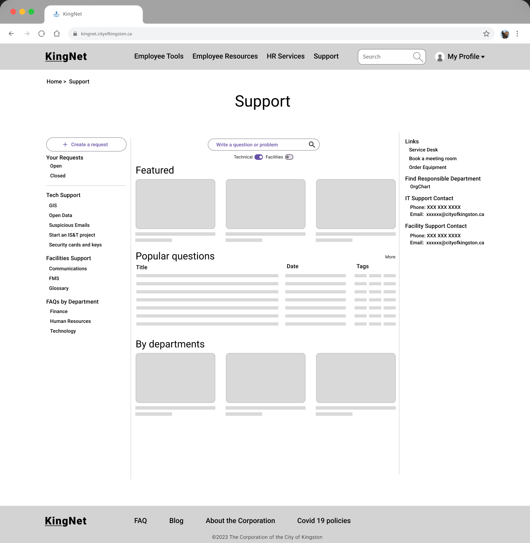The image size is (530, 543).
Task: Go back using the browser back arrow
Action: tap(11, 33)
